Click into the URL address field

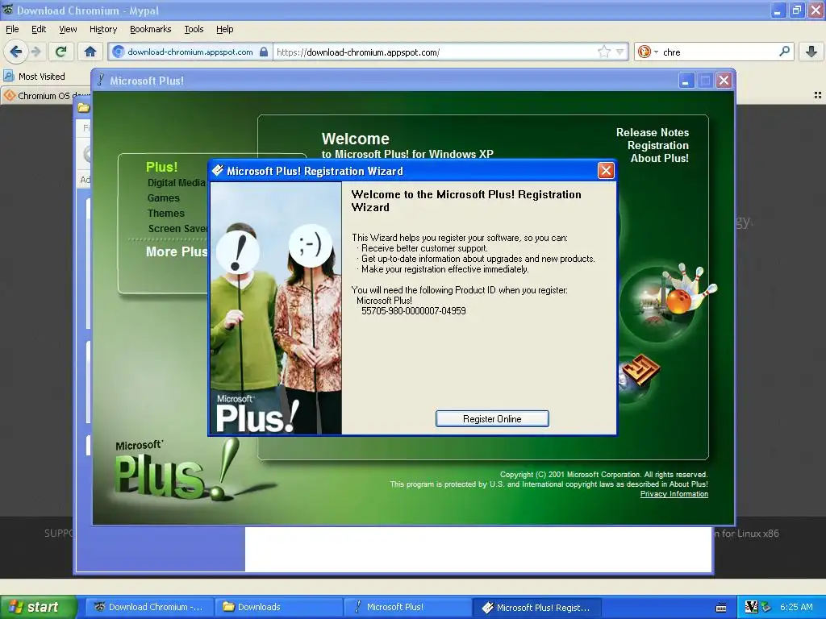435,52
